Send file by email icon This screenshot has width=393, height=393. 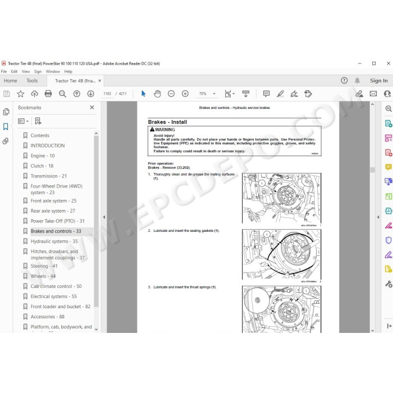coord(373,94)
